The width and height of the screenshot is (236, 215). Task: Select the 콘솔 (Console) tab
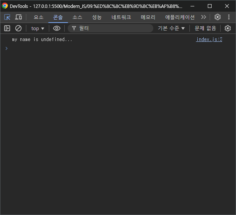(58, 17)
